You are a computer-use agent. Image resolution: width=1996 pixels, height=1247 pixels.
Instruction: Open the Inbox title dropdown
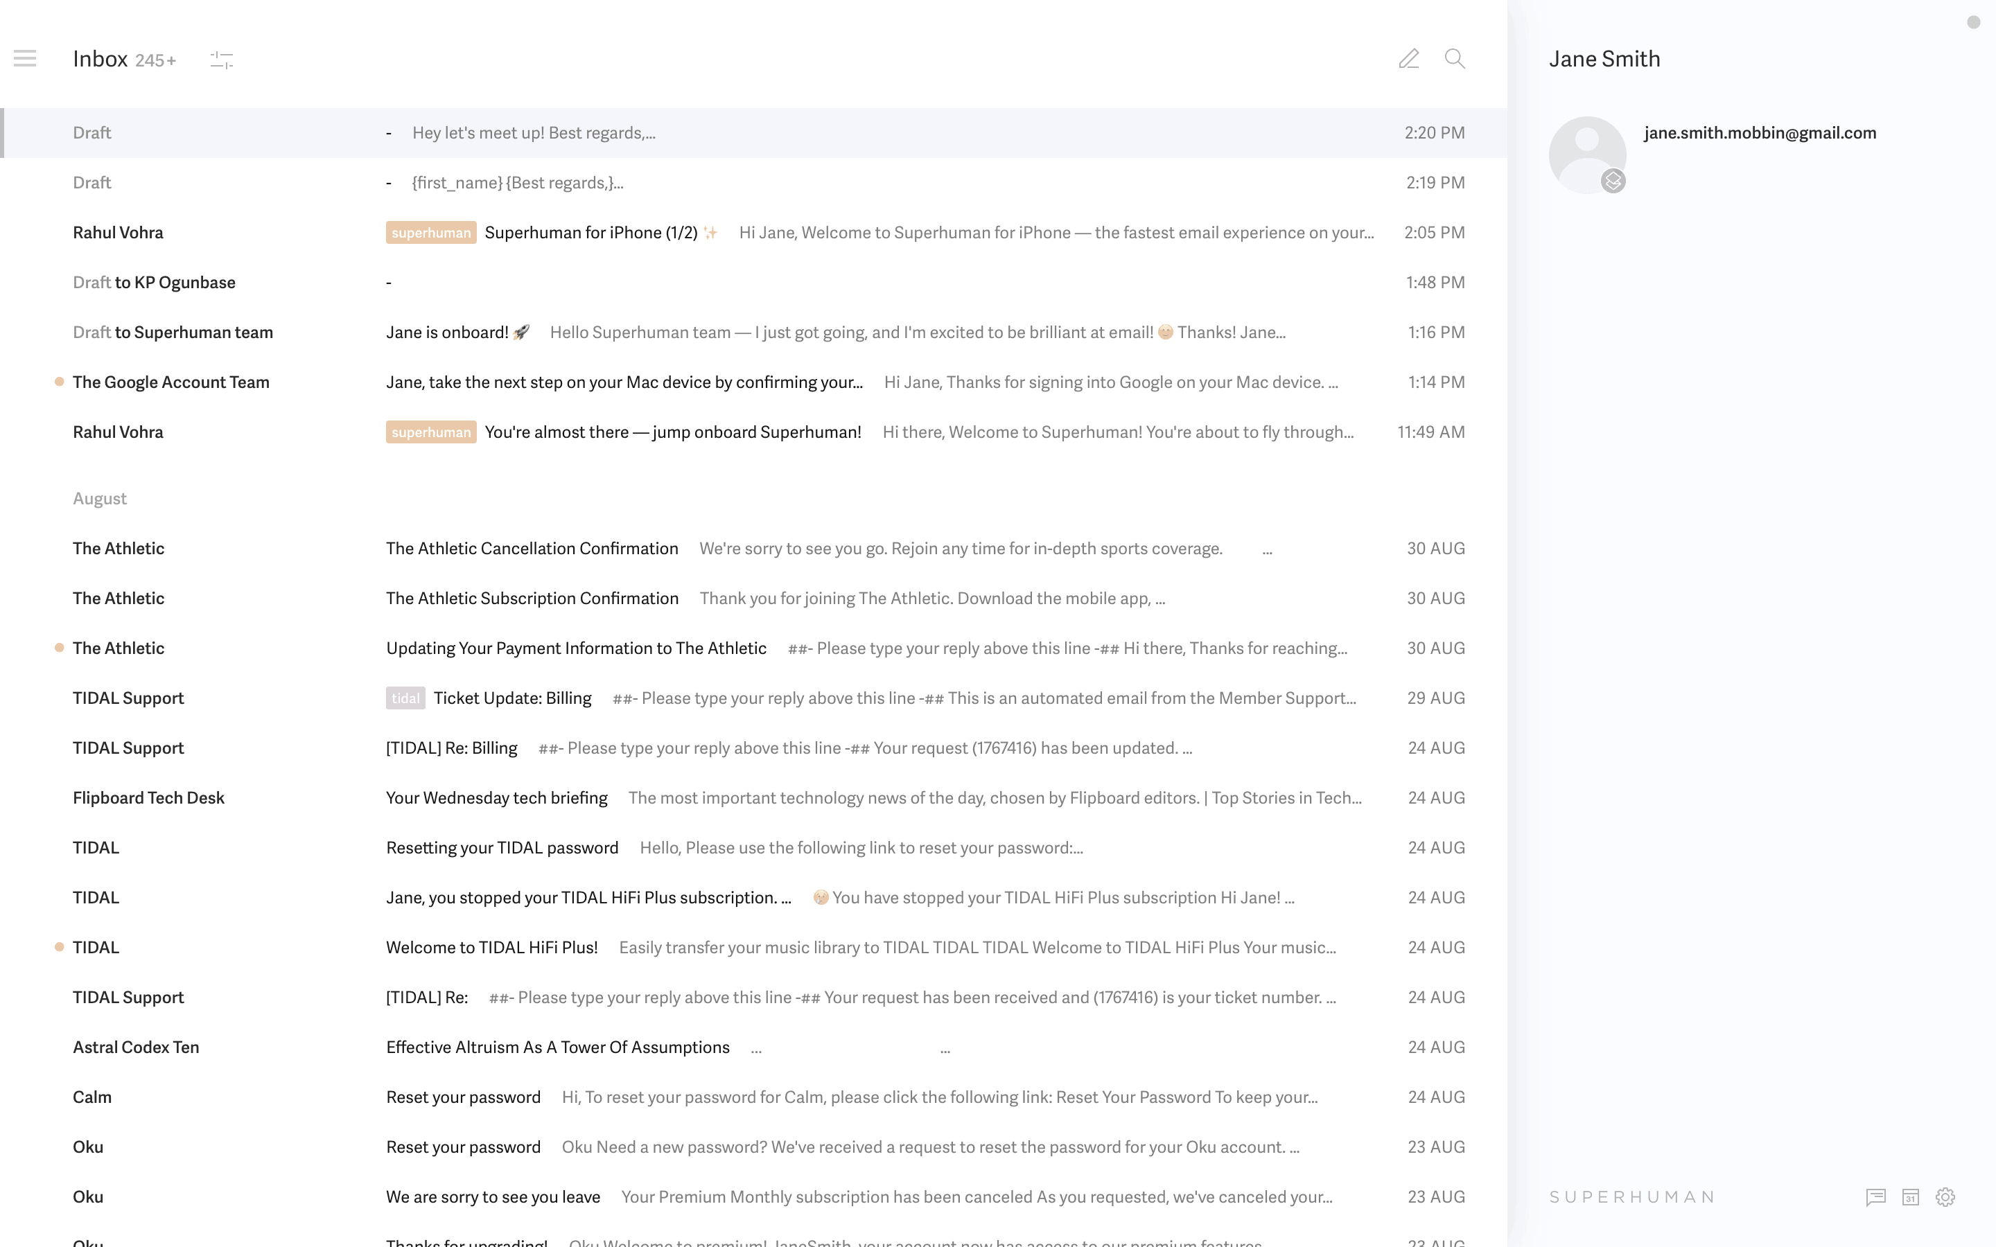click(x=100, y=60)
